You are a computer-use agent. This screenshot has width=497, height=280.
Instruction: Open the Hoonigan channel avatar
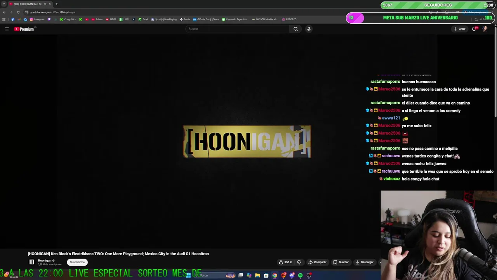tap(32, 262)
